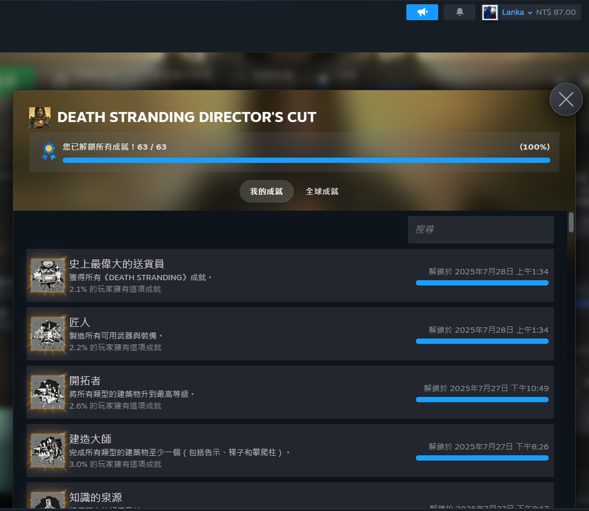Focus the 搜尋 search field

481,229
